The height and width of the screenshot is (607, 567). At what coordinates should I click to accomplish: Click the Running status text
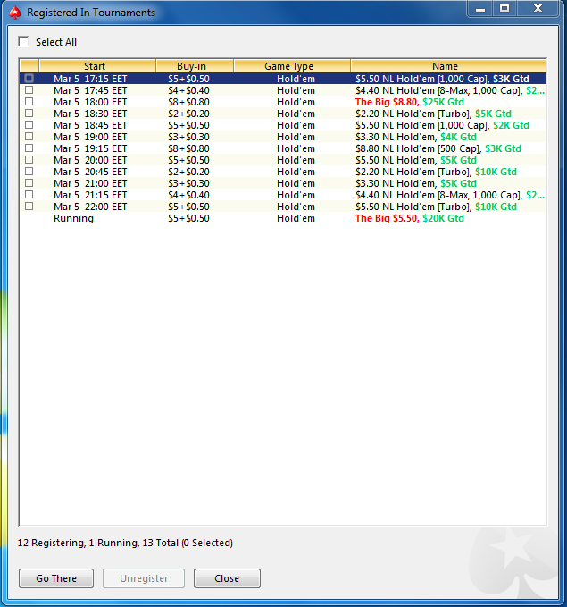click(73, 218)
